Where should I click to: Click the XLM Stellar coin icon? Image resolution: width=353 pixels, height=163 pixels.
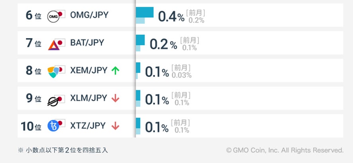point(54,100)
